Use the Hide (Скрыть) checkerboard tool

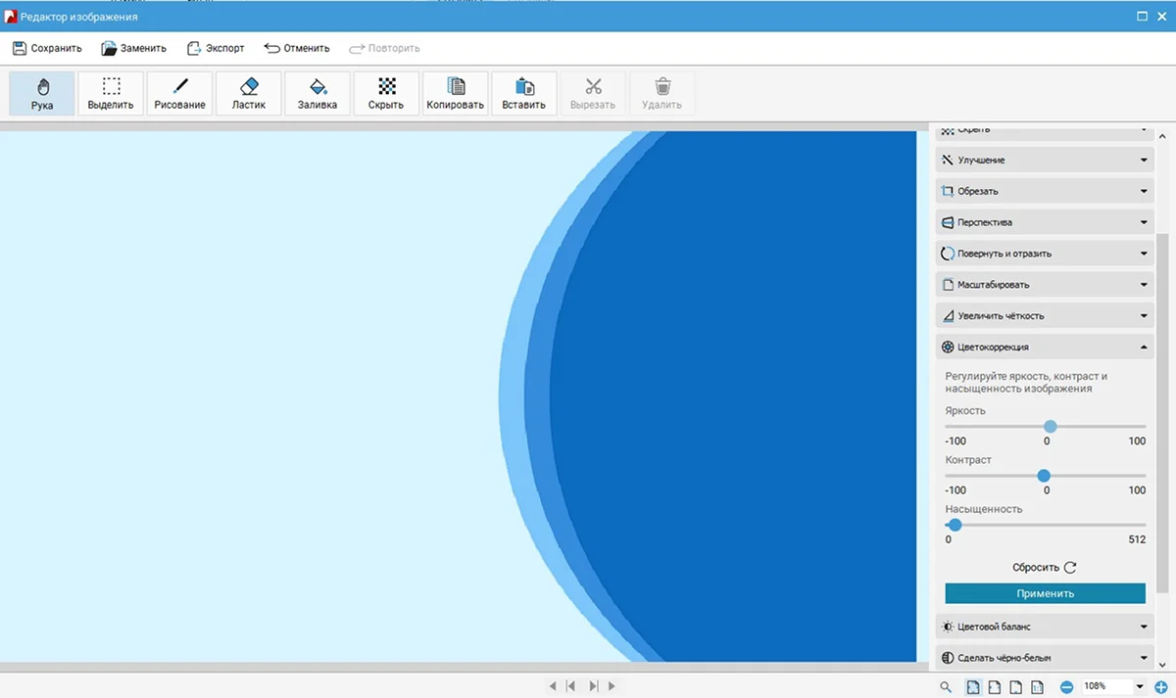click(x=386, y=94)
